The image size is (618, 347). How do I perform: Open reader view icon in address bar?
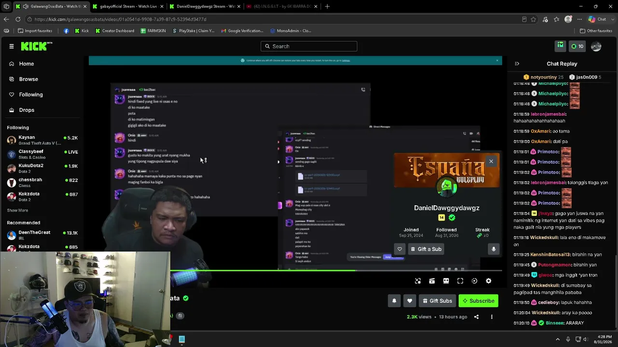point(524,19)
